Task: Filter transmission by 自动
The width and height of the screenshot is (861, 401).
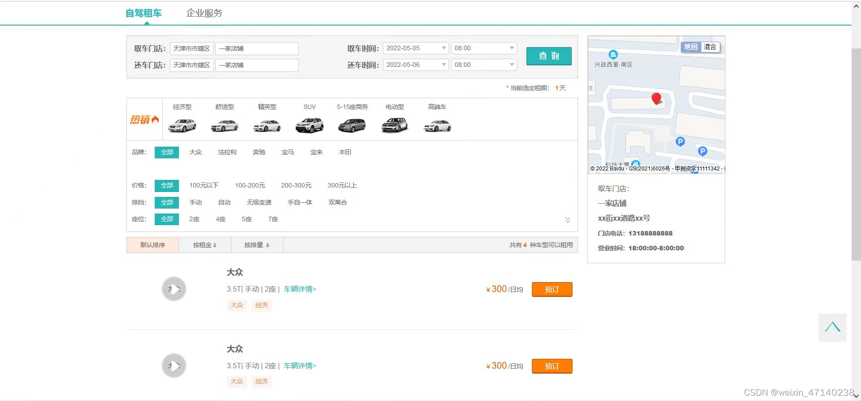Action: (224, 203)
